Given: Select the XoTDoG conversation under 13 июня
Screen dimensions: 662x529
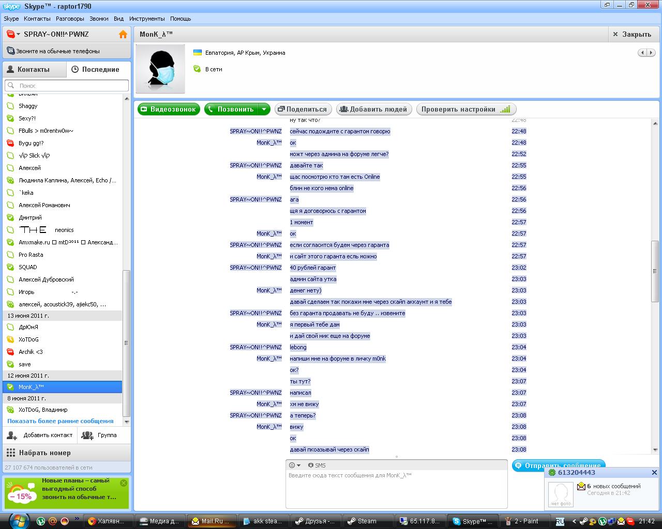Looking at the screenshot, I should click(63, 339).
